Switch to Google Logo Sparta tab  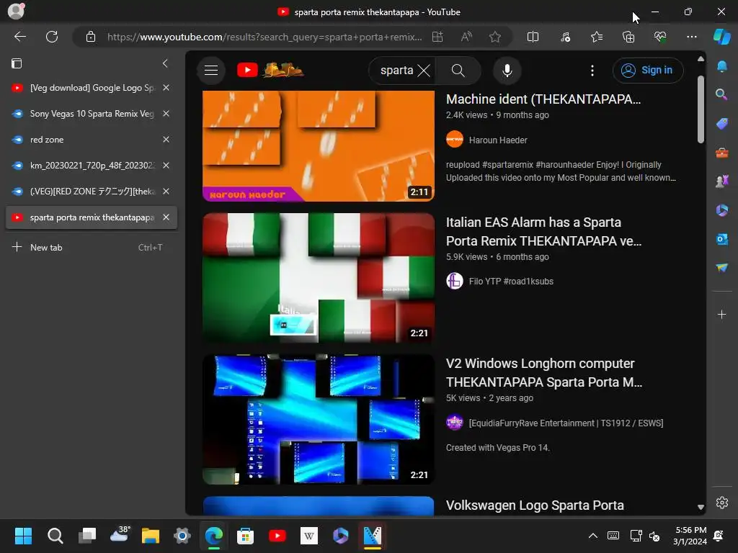point(92,88)
